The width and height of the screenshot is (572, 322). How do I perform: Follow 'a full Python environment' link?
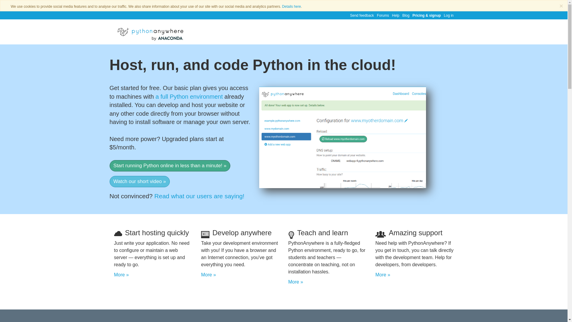tap(189, 97)
